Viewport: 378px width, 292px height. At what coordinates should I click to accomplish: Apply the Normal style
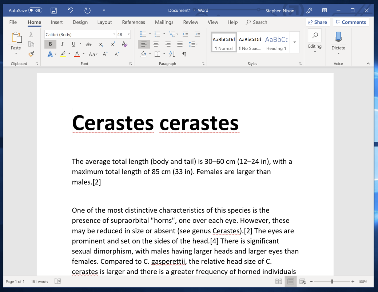click(x=224, y=43)
